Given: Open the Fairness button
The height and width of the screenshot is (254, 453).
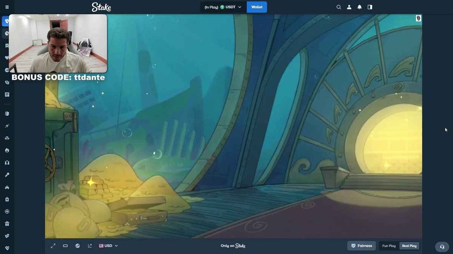Looking at the screenshot, I should point(362,246).
